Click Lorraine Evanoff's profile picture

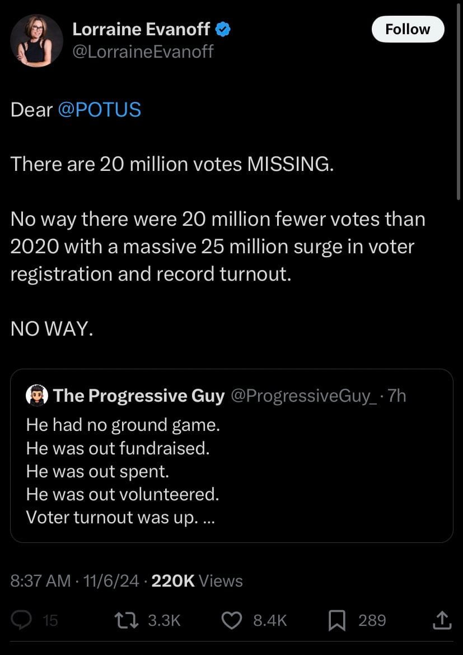[x=37, y=40]
